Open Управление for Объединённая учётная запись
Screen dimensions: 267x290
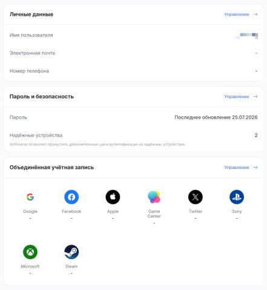[237, 167]
